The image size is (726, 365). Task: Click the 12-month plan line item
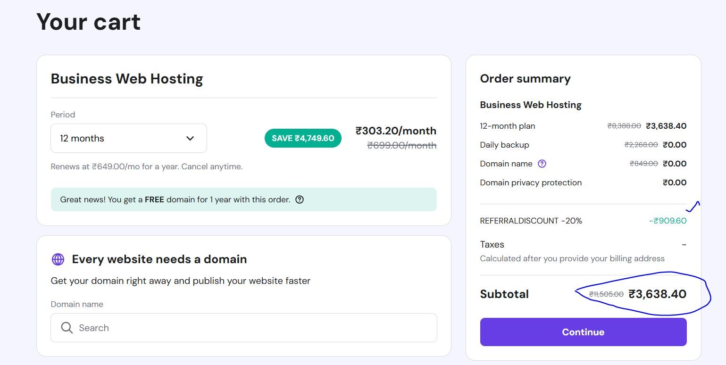(507, 126)
